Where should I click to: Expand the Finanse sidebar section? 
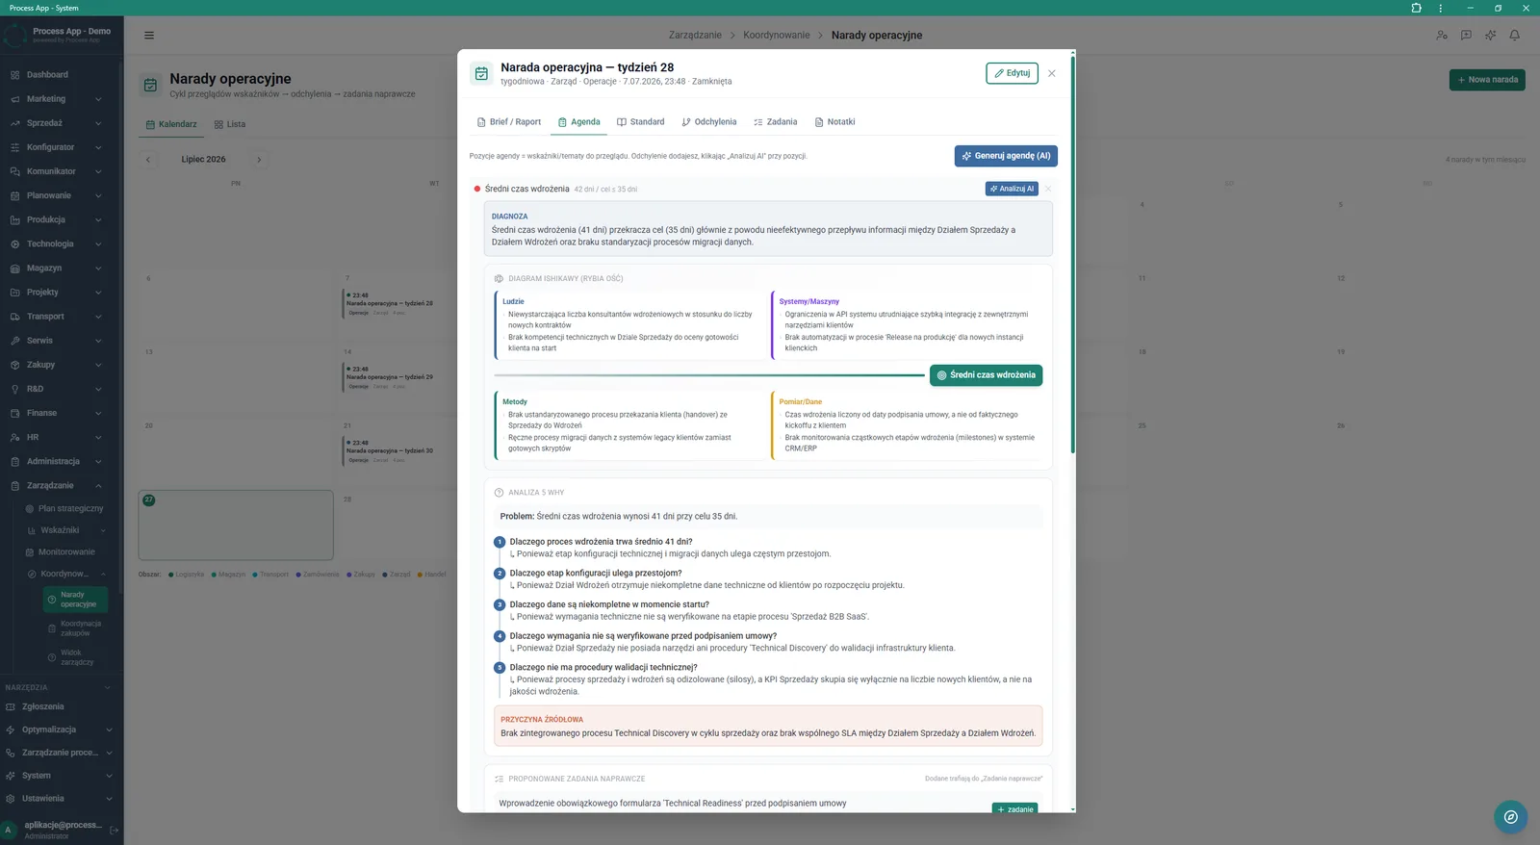coord(98,413)
